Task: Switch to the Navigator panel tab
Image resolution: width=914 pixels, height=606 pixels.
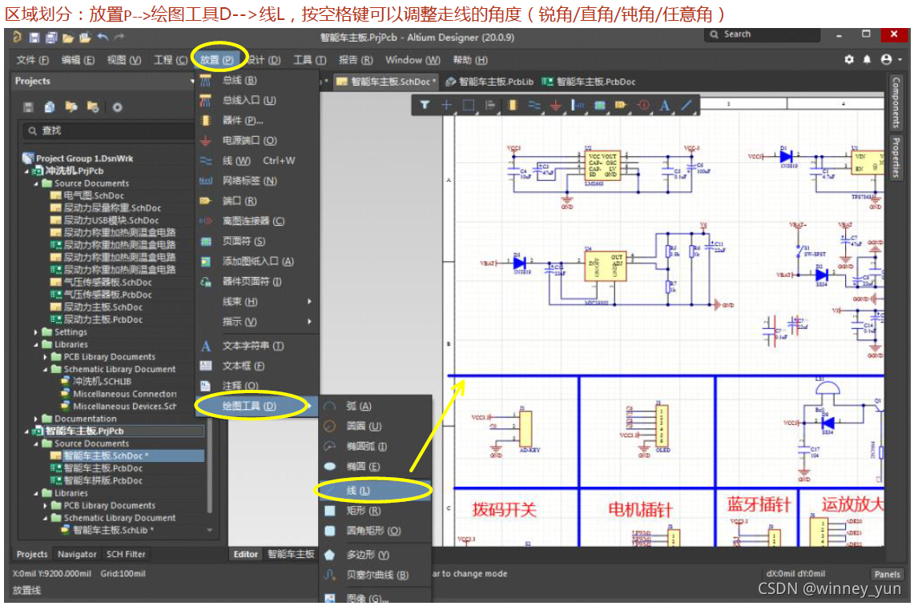Action: pos(77,555)
